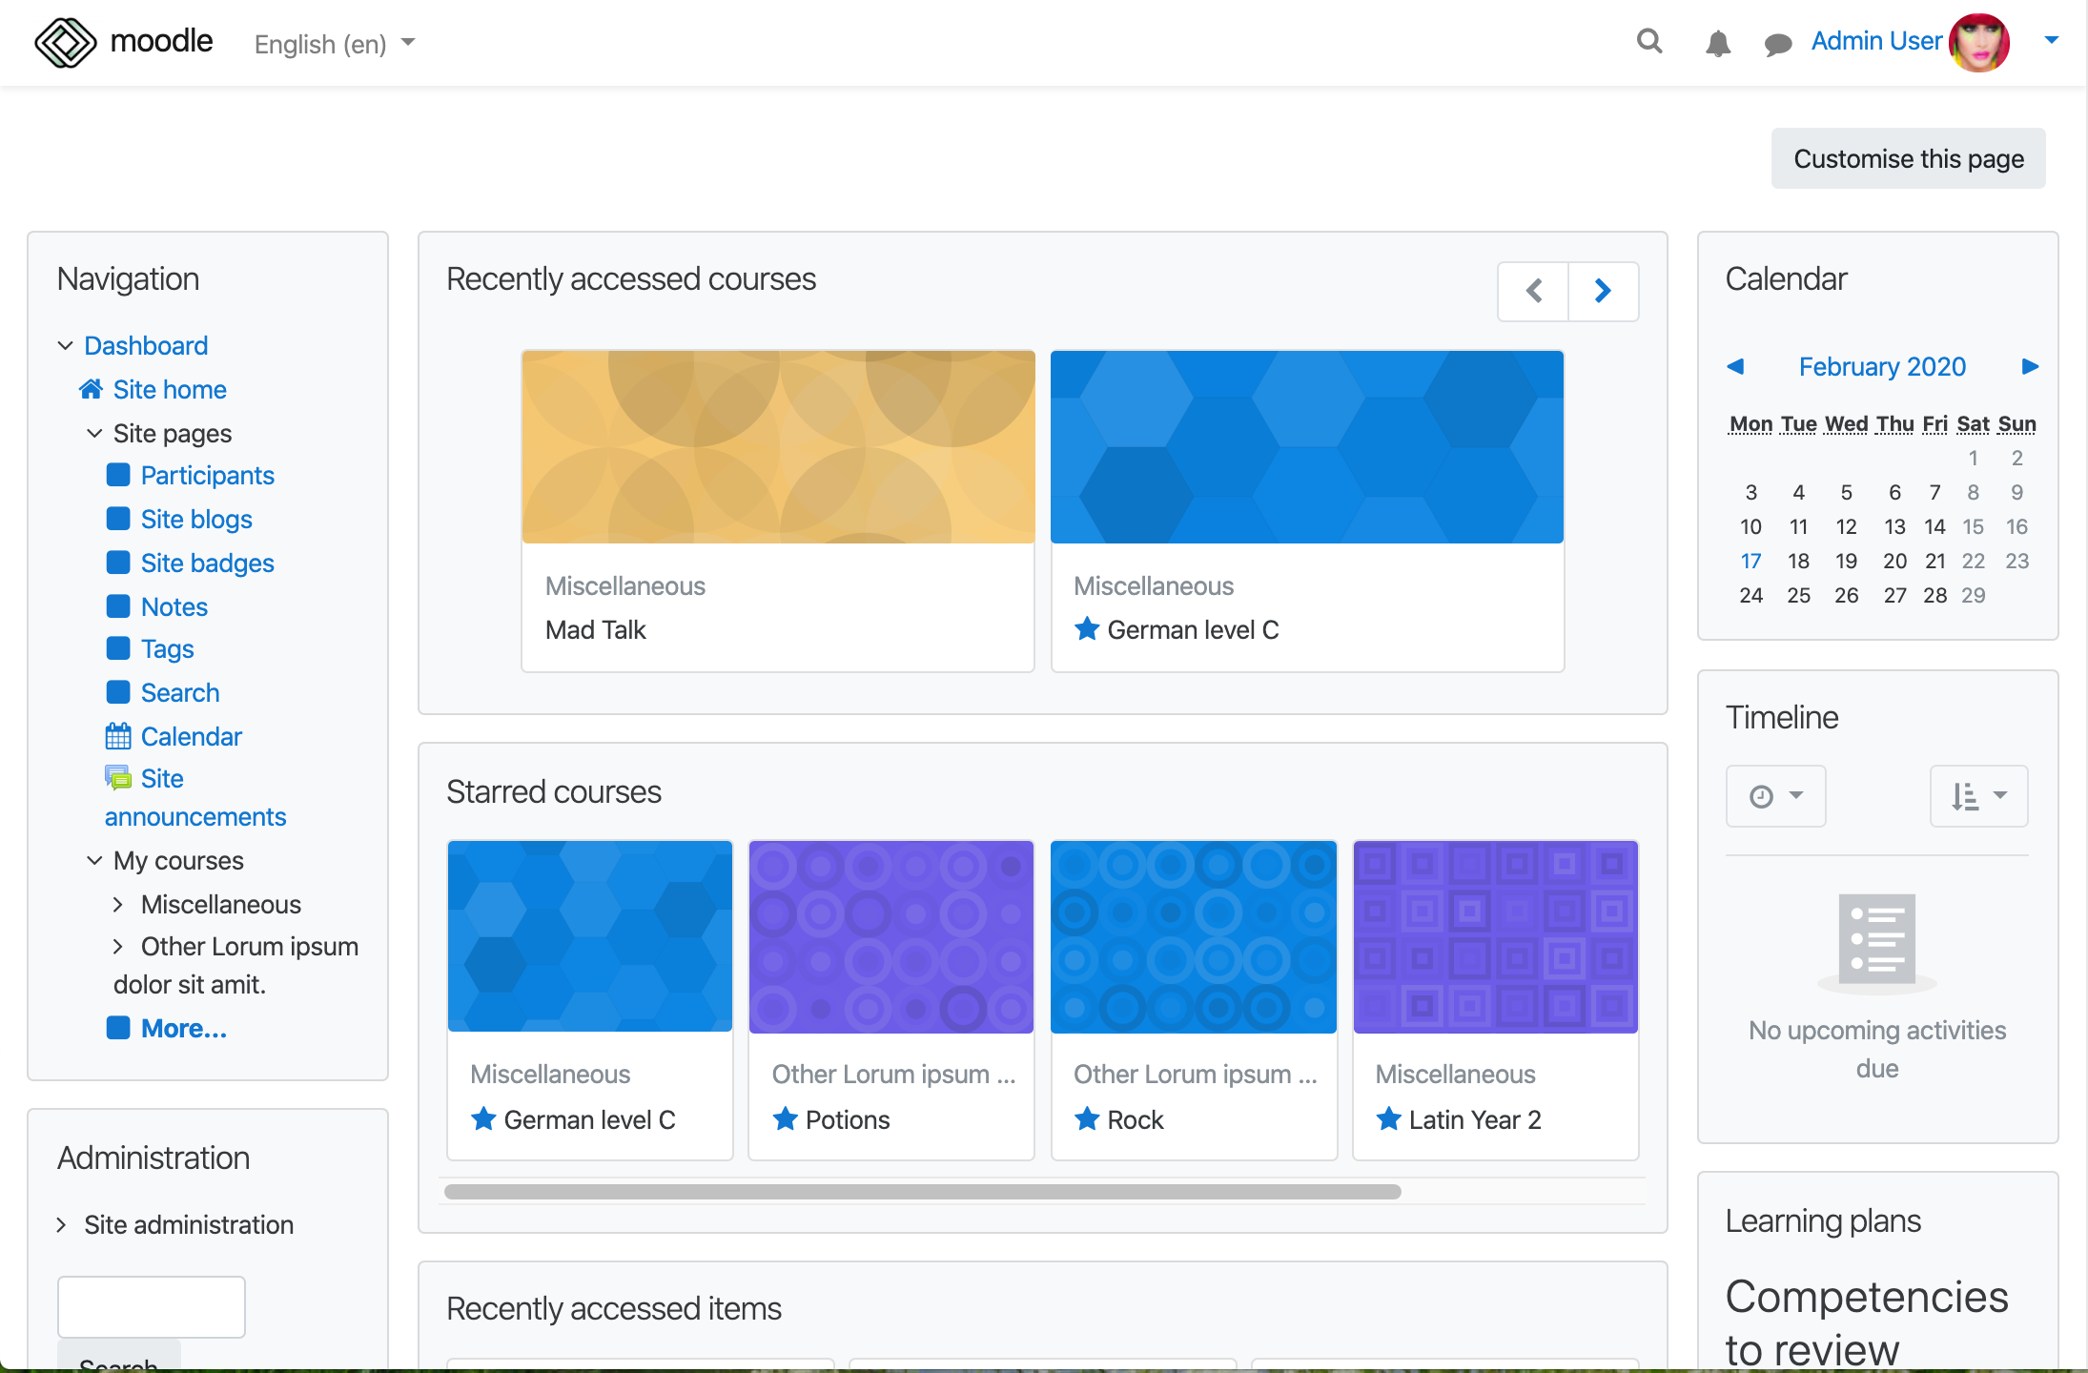Open German level C recent course thumbnail
This screenshot has width=2088, height=1373.
click(x=1307, y=446)
